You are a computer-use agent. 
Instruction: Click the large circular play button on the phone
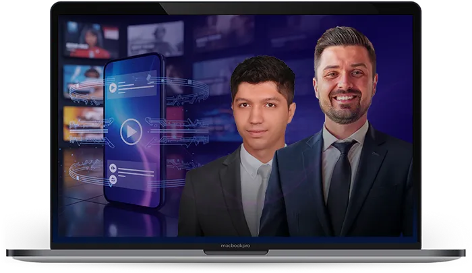131,131
